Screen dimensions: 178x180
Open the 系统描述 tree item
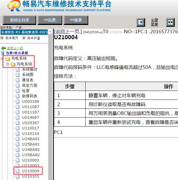30,69
